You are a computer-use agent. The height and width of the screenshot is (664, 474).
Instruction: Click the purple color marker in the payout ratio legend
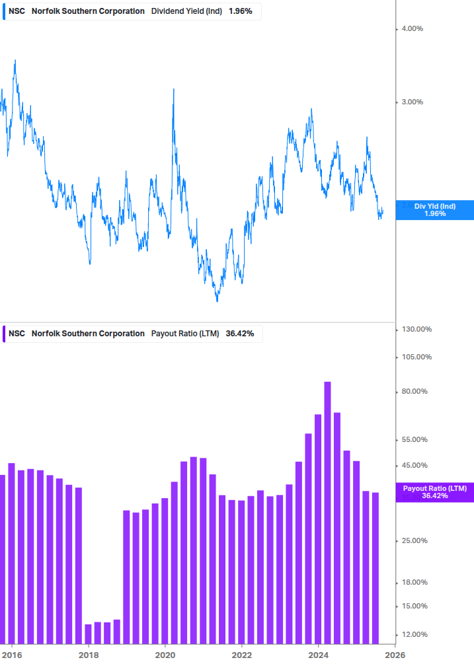pos(4,334)
